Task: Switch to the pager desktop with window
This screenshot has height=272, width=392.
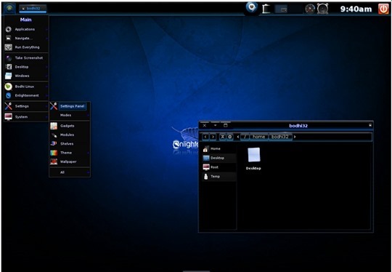Action: click(282, 9)
